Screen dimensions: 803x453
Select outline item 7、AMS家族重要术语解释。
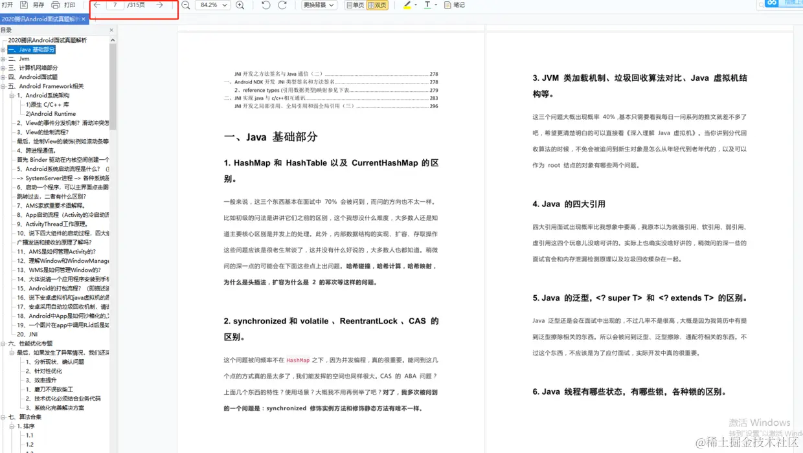coord(51,206)
